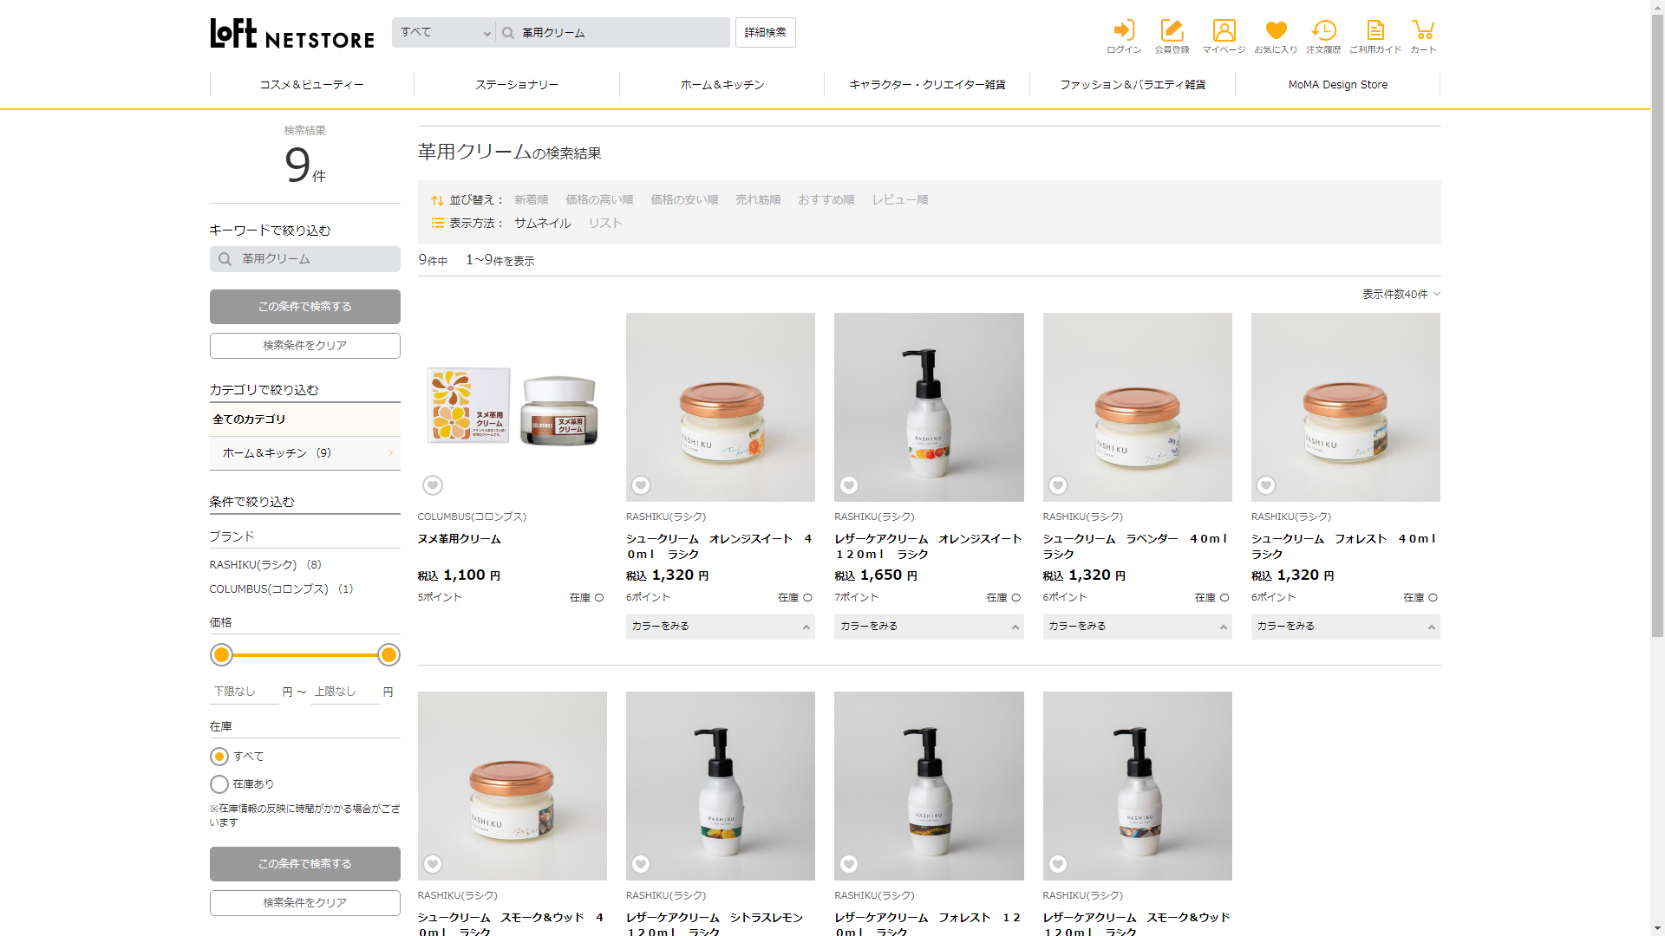Favorite the ヌメ革用クリーム product heart
The image size is (1665, 936).
(433, 485)
